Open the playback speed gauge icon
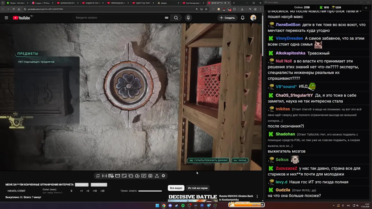The image size is (372, 209). point(137,176)
